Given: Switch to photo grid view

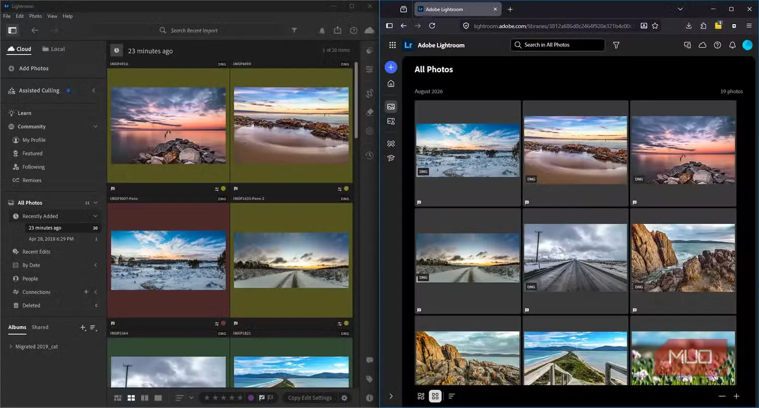Looking at the screenshot, I should (x=118, y=398).
